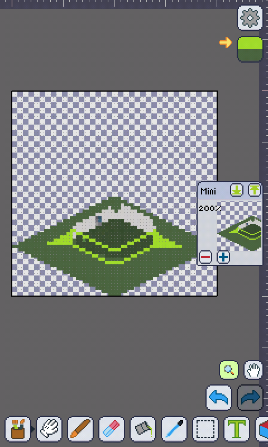The height and width of the screenshot is (447, 268).
Task: Expand the Mini panel using the up arrow
Action: point(255,190)
